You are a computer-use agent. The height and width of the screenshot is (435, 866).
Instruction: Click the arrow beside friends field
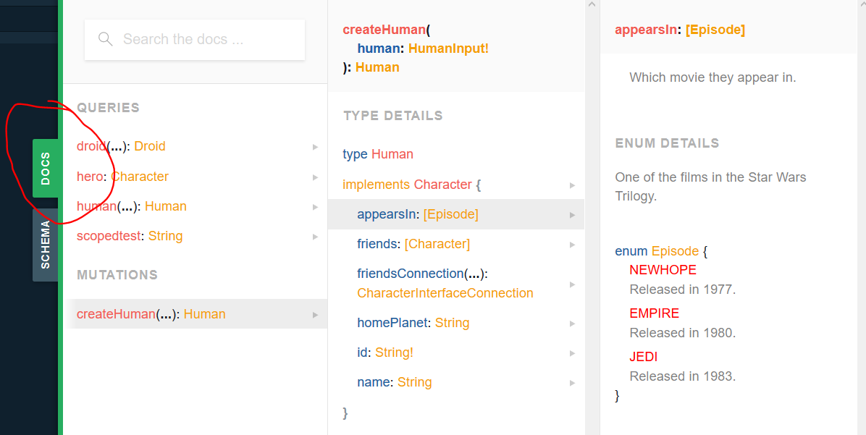[572, 245]
